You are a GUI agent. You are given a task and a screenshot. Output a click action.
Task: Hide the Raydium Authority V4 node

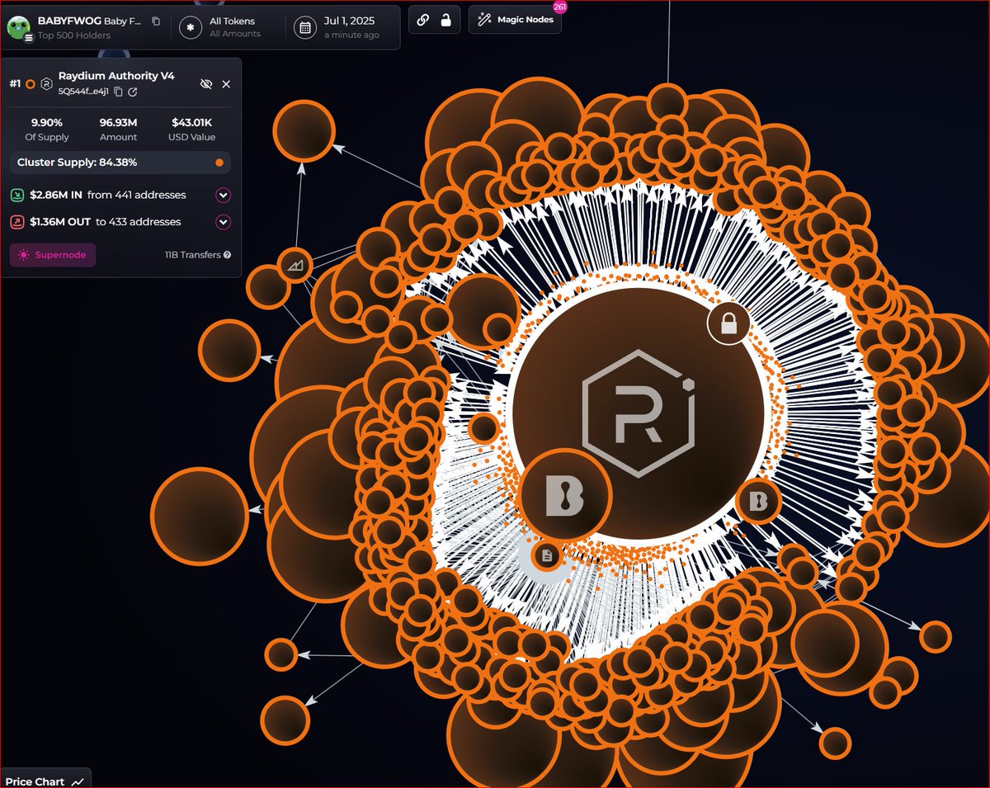point(206,84)
